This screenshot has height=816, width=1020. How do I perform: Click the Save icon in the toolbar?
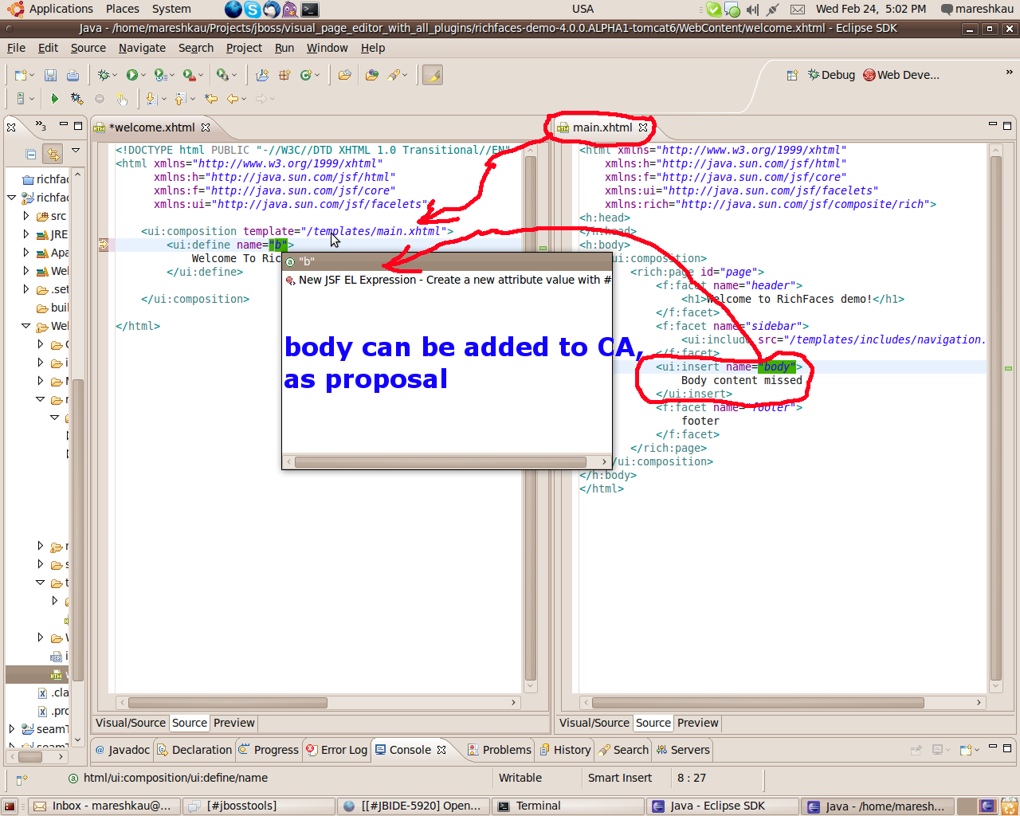point(50,75)
